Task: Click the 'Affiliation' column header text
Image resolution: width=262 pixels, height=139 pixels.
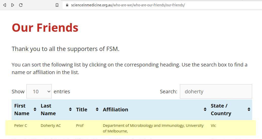Action: (x=115, y=110)
